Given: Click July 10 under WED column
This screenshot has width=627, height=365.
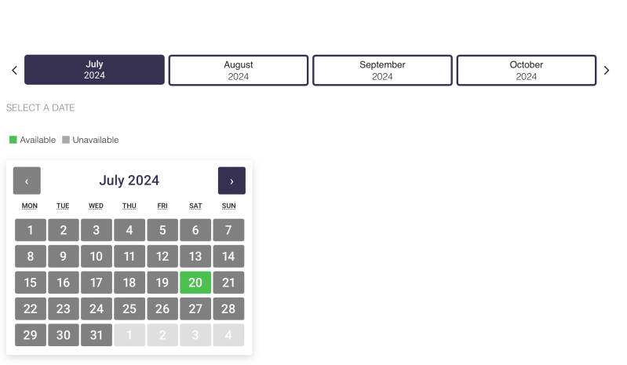Looking at the screenshot, I should coord(97,256).
